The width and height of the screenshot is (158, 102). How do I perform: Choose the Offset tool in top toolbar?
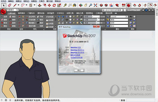click(x=44, y=5)
